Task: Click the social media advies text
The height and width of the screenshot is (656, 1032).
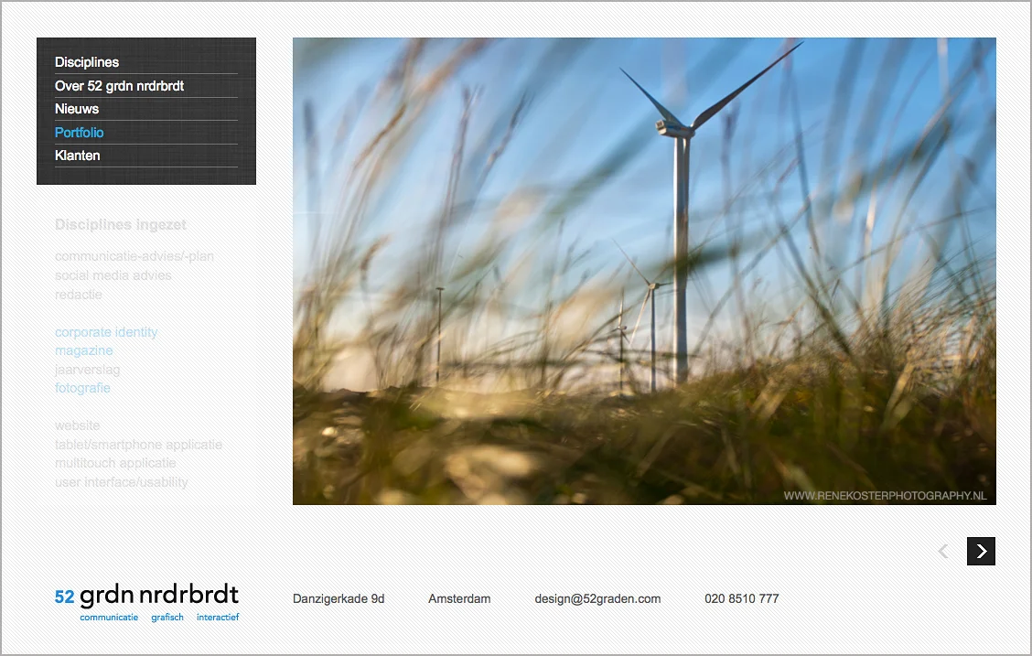Action: coord(113,275)
